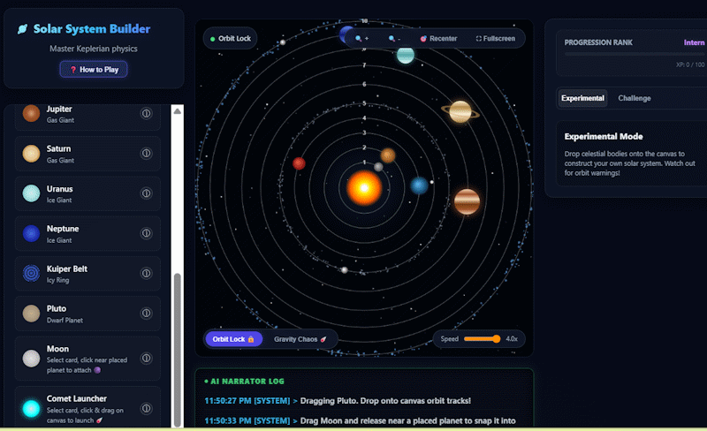Click the "Master Keplerian physics" subtitle
The width and height of the screenshot is (707, 431).
[94, 49]
